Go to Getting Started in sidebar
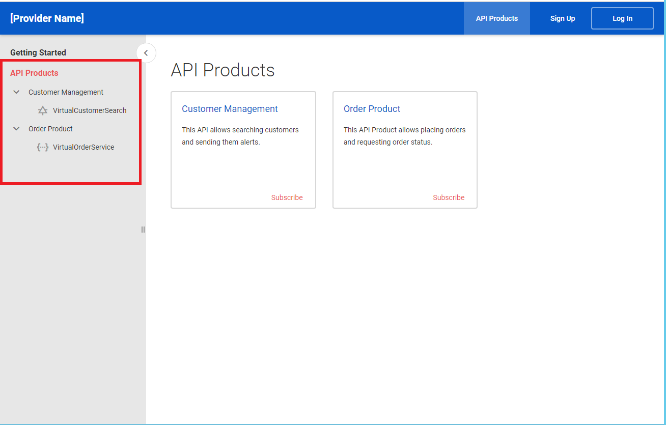The height and width of the screenshot is (425, 666). (x=38, y=52)
